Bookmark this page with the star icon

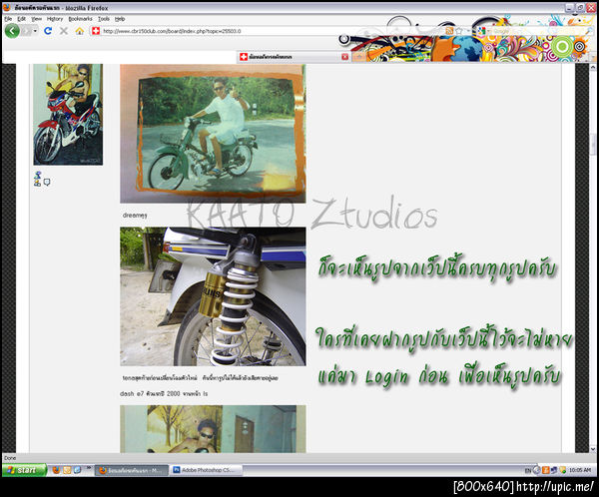pyautogui.click(x=459, y=31)
